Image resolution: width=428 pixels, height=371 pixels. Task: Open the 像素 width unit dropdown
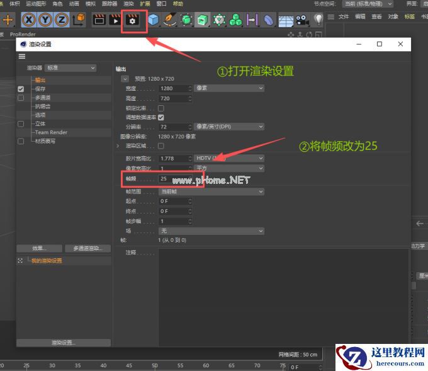click(229, 88)
